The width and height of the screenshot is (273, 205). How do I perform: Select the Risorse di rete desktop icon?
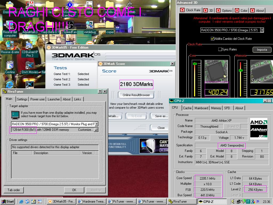point(10,48)
